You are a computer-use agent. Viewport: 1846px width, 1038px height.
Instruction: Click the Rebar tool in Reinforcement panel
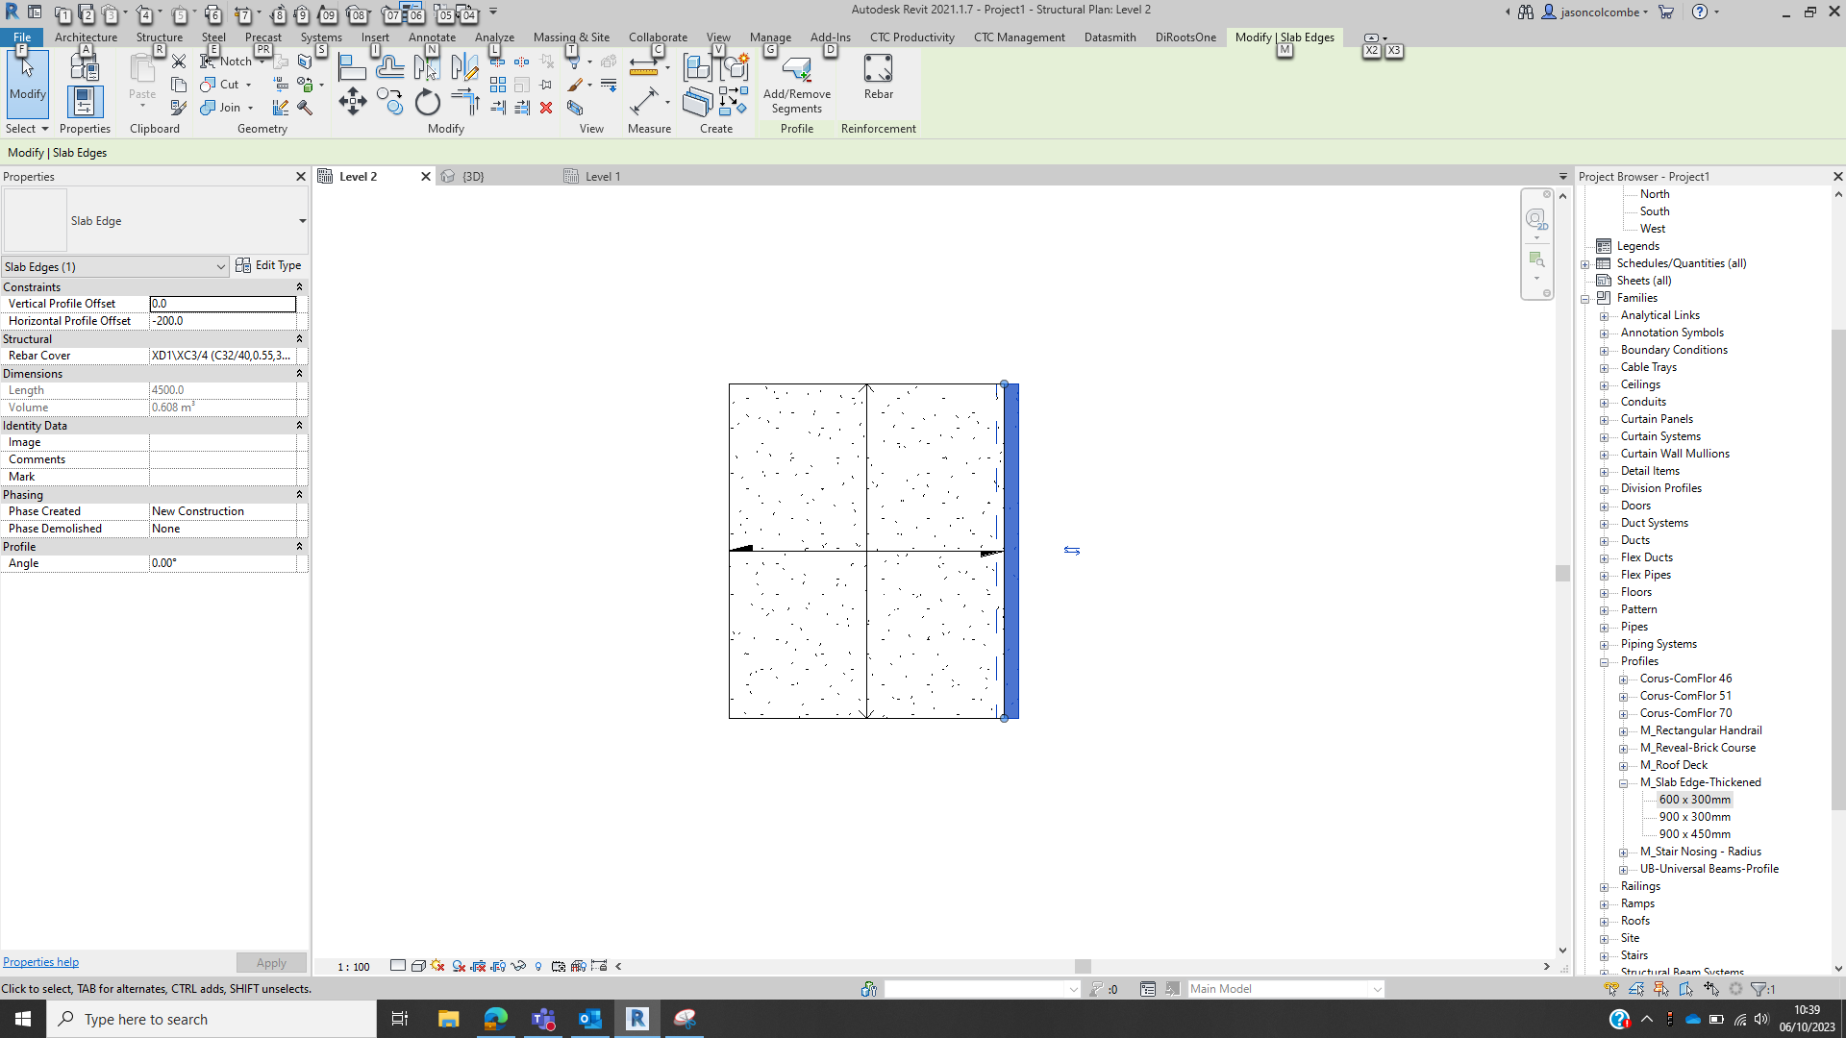click(x=878, y=77)
